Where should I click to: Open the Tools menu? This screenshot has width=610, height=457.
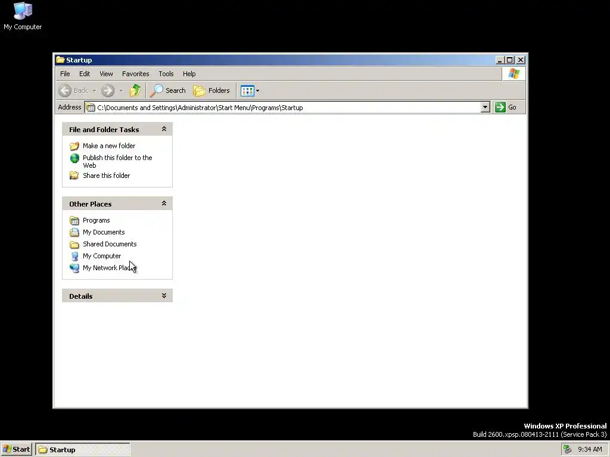click(x=166, y=74)
